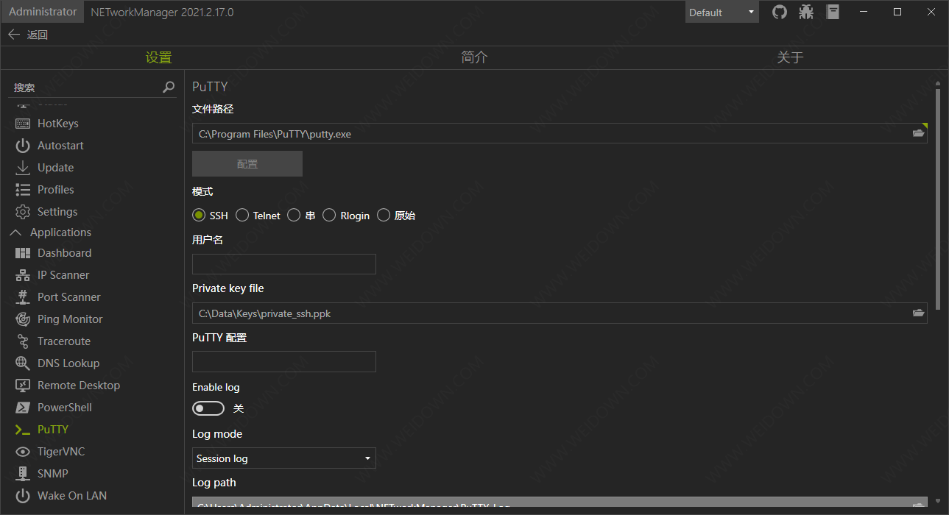Image resolution: width=949 pixels, height=515 pixels.
Task: Click the TigerVNC eye icon
Action: pyautogui.click(x=23, y=452)
